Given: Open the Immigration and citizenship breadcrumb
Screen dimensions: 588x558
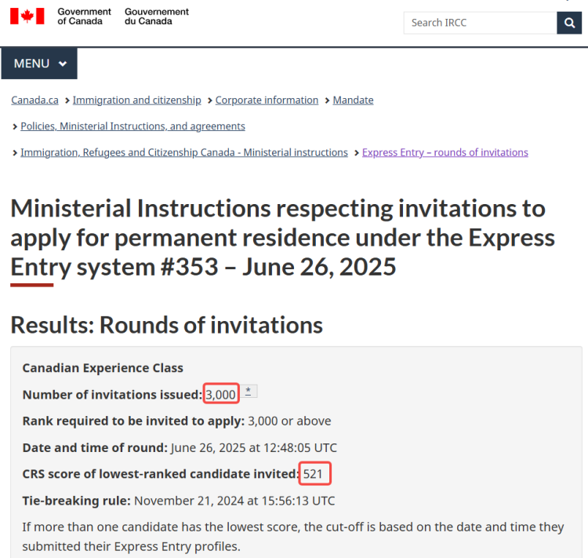Looking at the screenshot, I should [137, 100].
